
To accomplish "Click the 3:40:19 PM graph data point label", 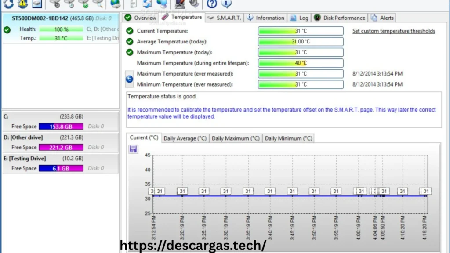I will click(x=270, y=191).
